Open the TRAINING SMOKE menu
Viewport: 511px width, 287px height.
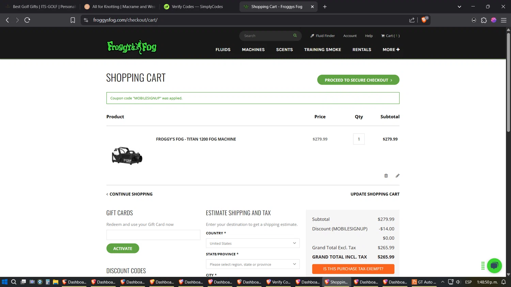pyautogui.click(x=323, y=50)
